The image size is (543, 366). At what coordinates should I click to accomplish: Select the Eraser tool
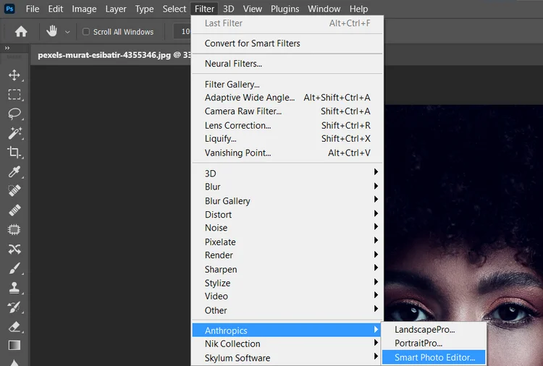coord(14,326)
